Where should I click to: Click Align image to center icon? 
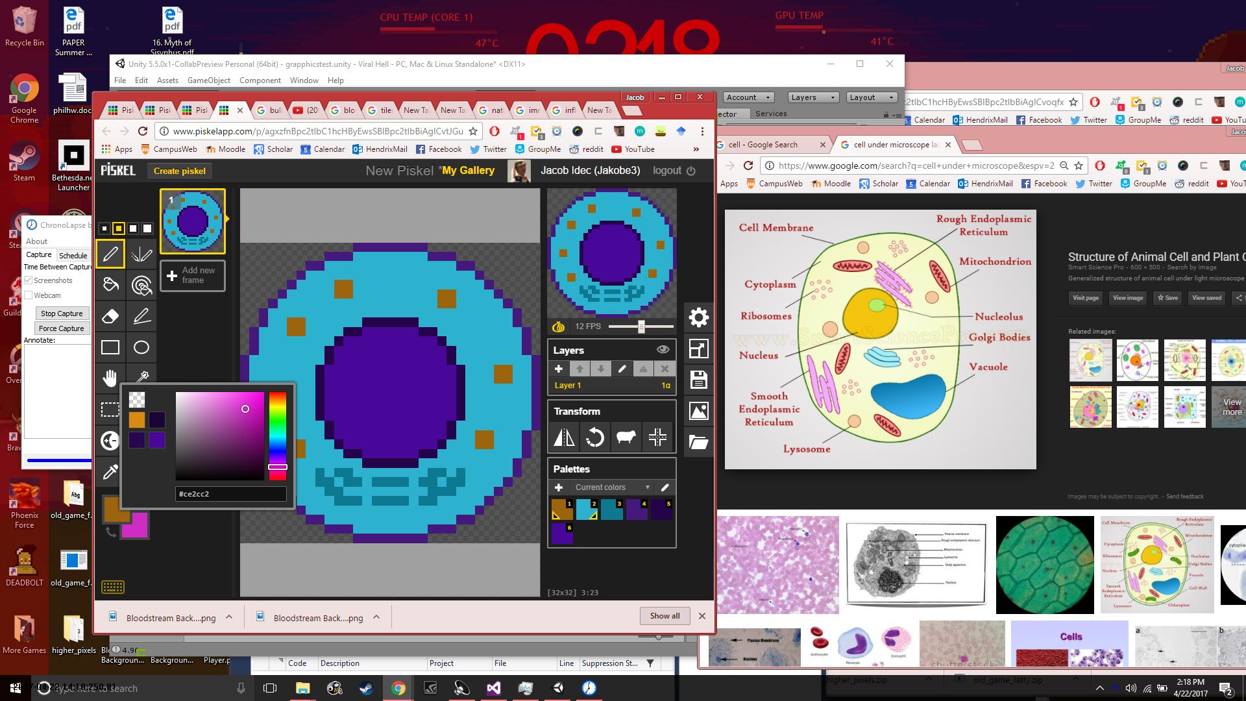click(x=657, y=437)
